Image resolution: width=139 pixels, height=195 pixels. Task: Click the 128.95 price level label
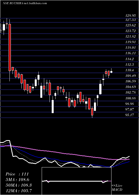[130, 16]
